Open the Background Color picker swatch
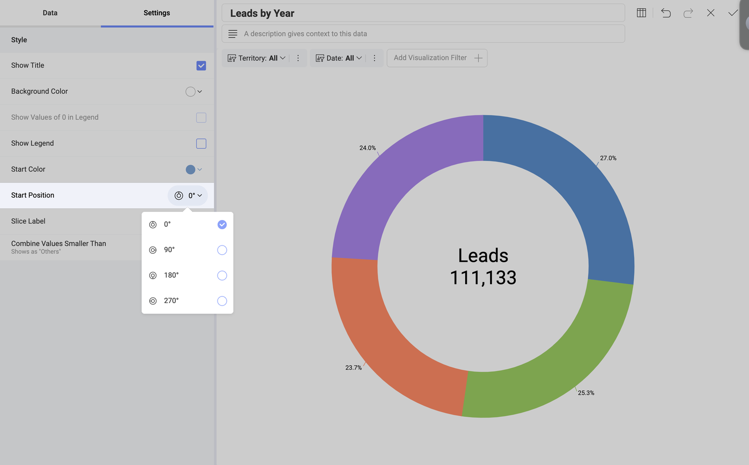The image size is (749, 465). [191, 92]
